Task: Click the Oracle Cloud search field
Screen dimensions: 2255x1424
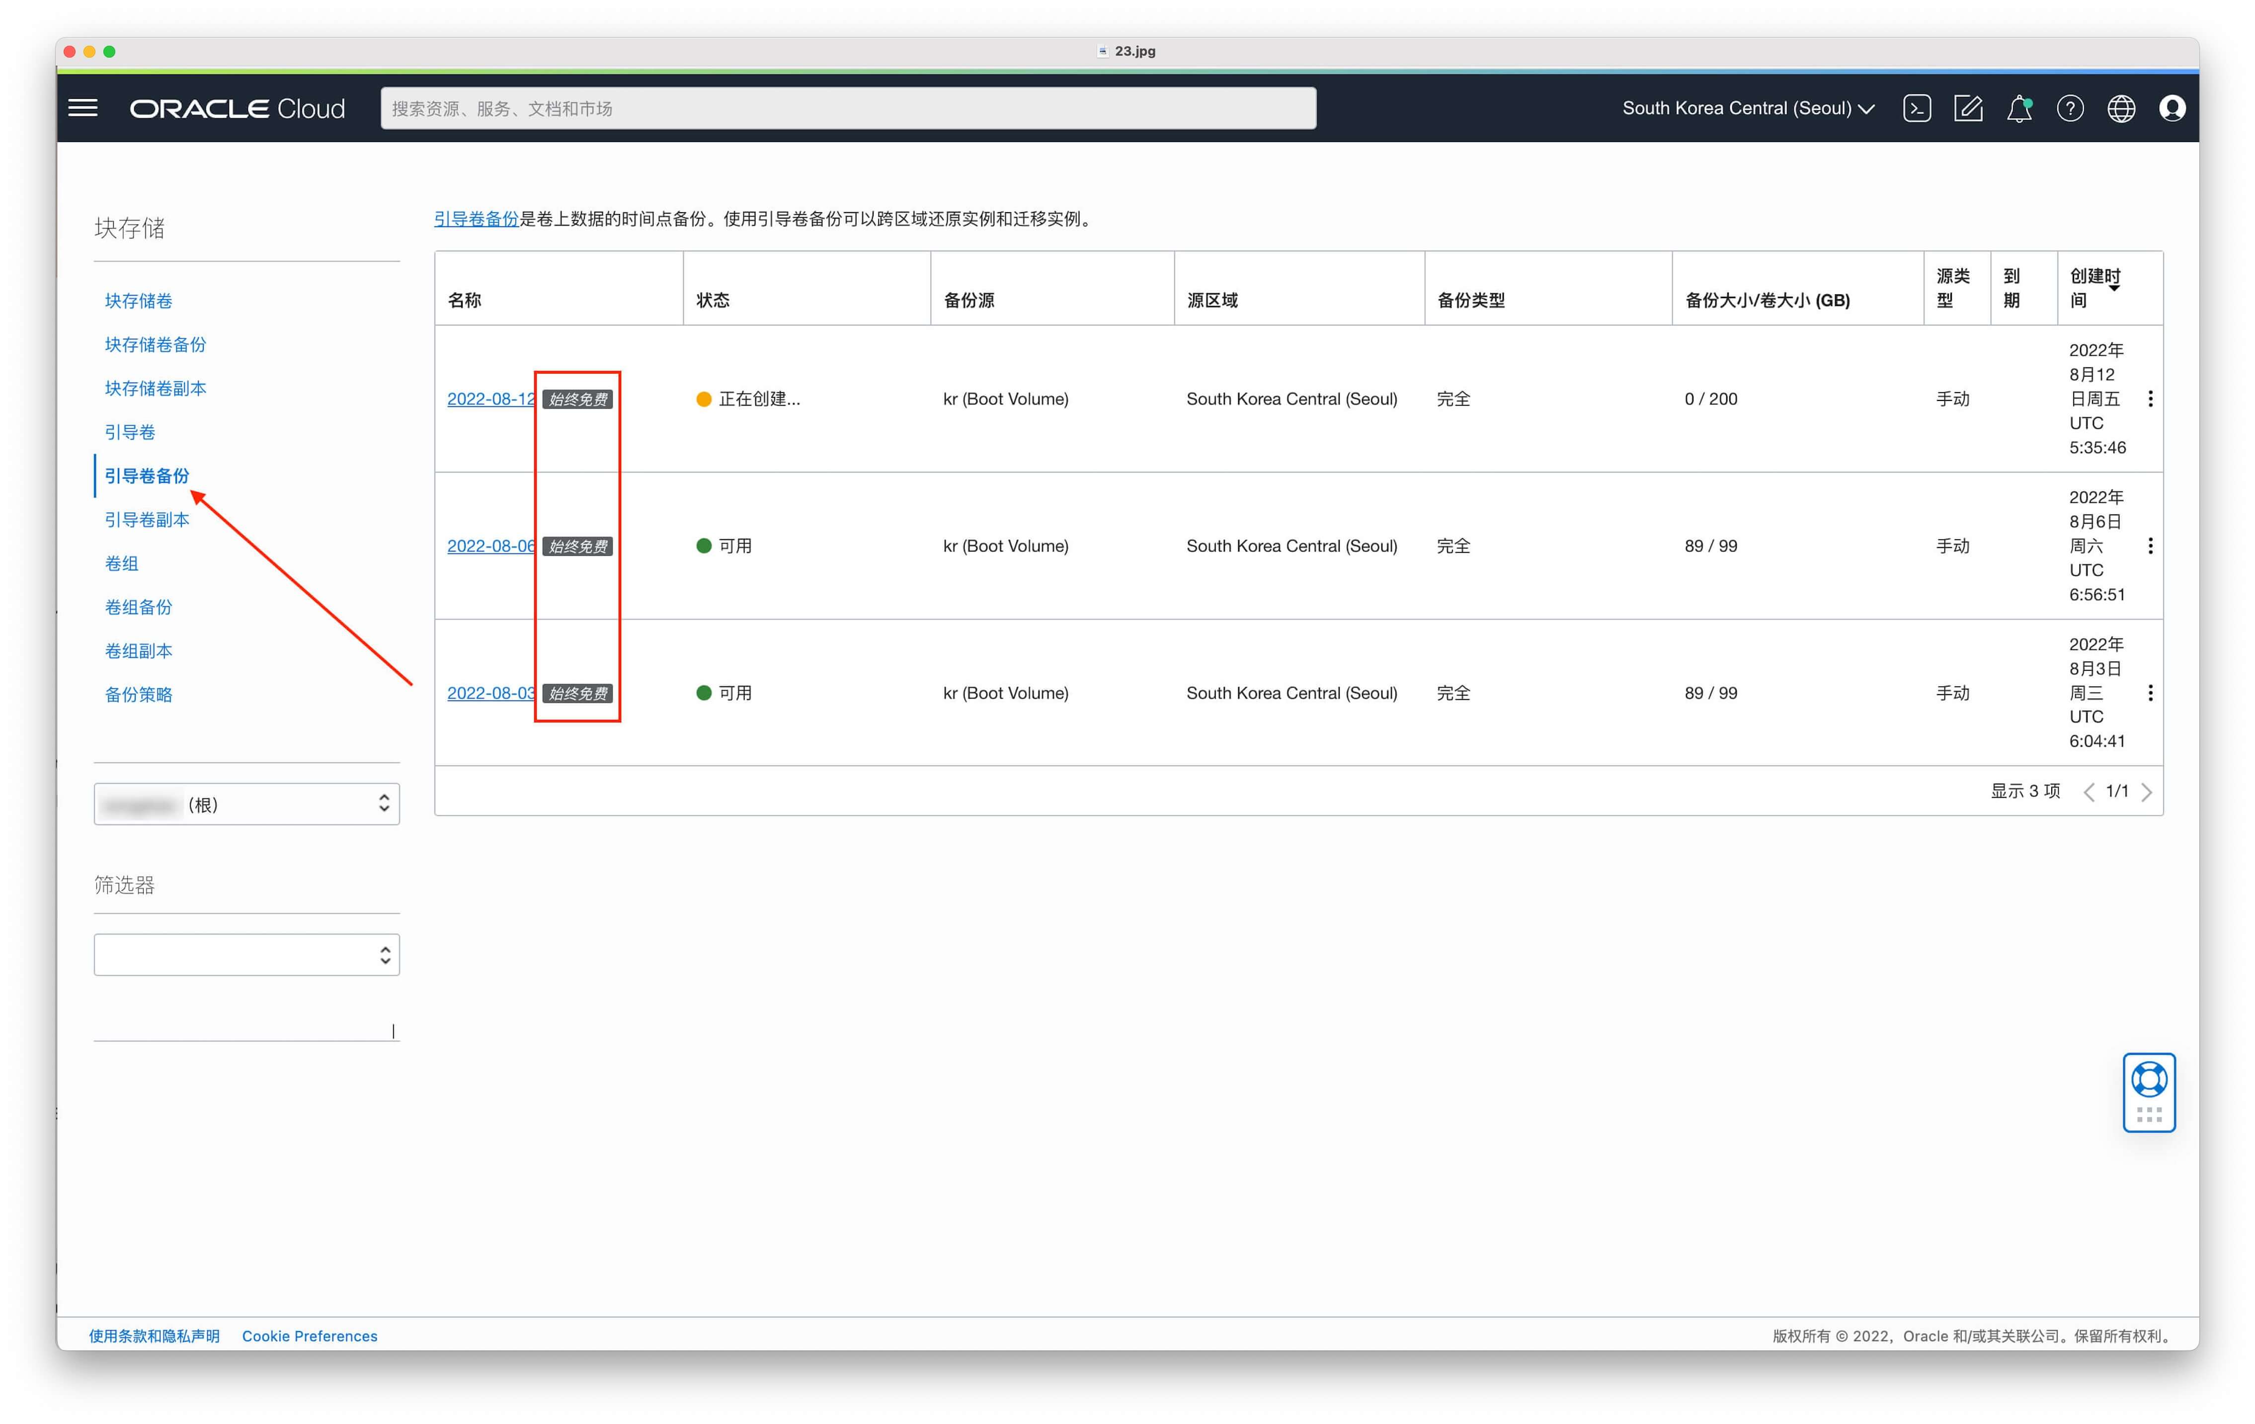Action: 848,109
